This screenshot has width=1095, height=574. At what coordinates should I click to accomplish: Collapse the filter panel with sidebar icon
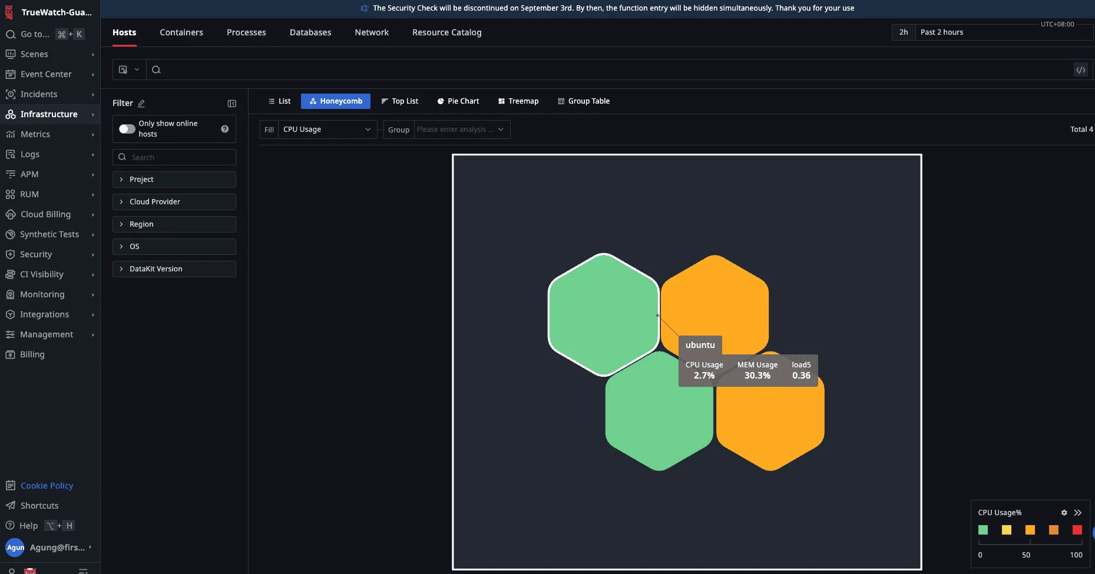point(231,104)
